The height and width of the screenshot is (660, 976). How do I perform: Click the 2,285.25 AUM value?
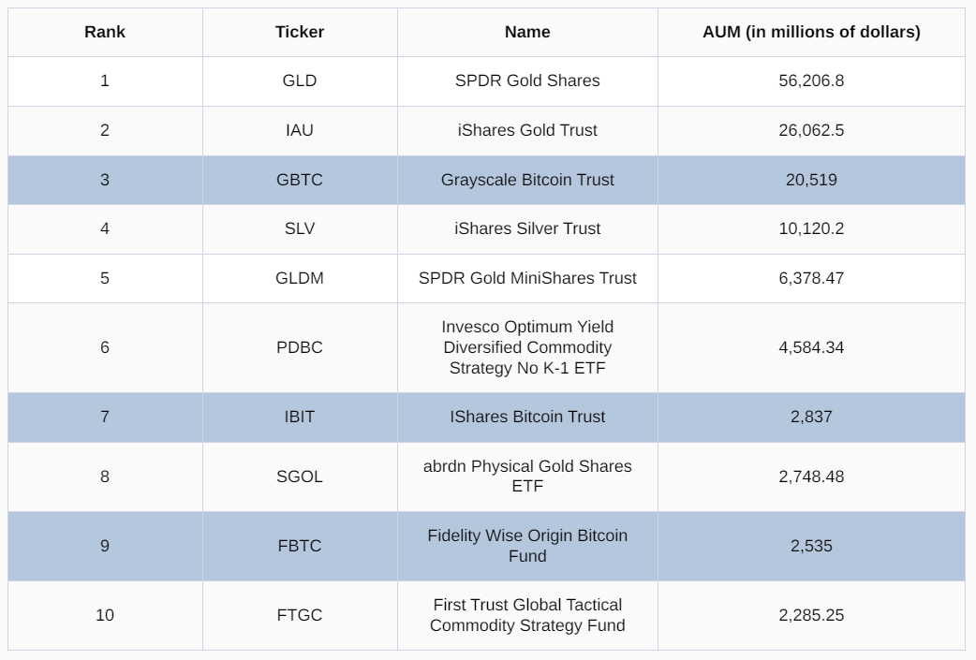(811, 615)
